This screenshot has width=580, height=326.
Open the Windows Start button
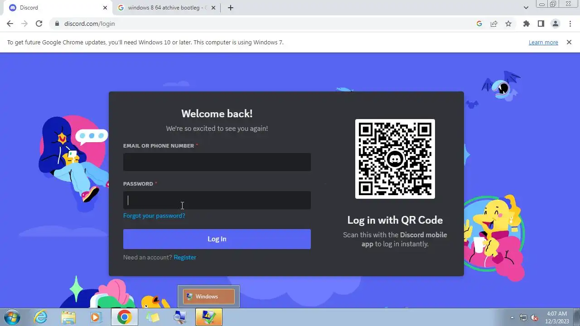pyautogui.click(x=11, y=317)
